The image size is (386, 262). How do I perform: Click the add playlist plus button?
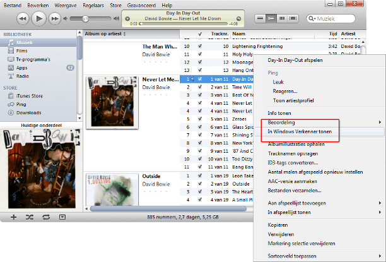[13, 217]
